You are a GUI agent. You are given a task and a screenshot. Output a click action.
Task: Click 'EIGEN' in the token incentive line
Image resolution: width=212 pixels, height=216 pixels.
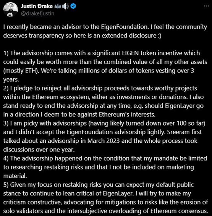pyautogui.click(x=130, y=53)
